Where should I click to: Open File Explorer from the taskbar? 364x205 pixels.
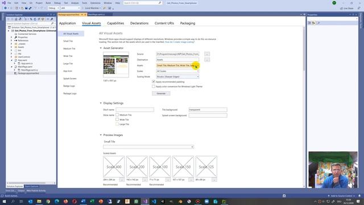click(x=39, y=202)
